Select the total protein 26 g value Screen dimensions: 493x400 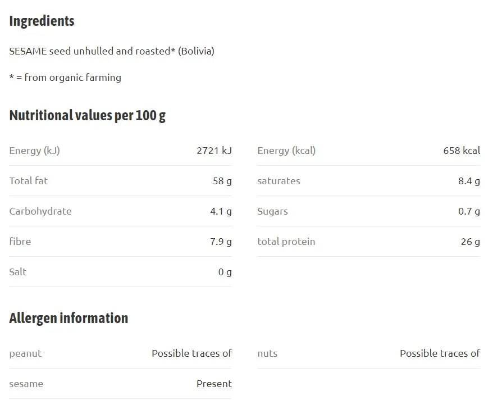(471, 242)
